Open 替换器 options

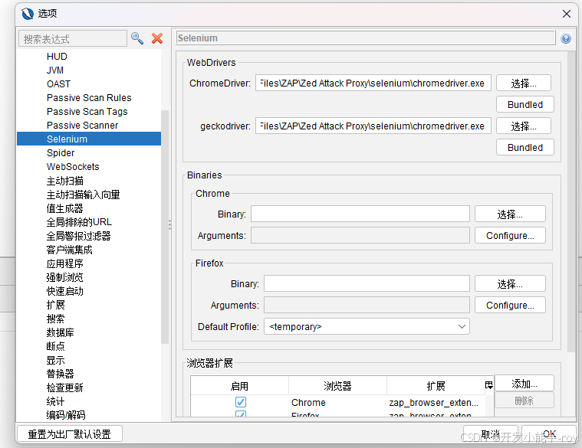pos(60,374)
